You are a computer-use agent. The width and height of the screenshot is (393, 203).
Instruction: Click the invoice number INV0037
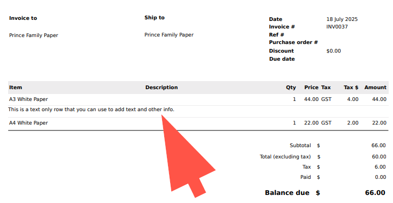click(x=337, y=27)
